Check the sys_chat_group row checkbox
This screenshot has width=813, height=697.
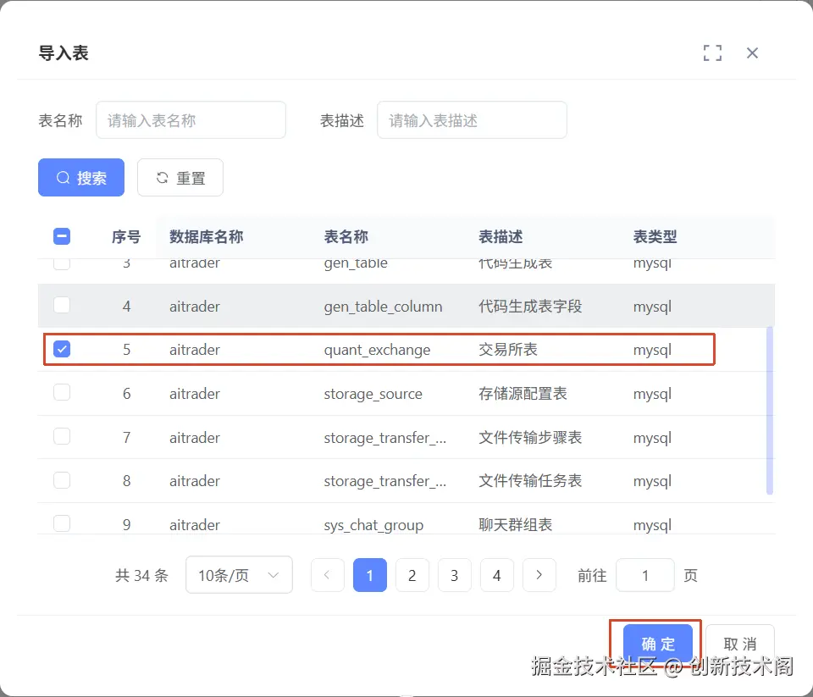coord(62,523)
